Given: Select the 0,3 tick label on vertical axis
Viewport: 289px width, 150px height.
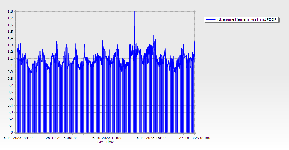Looking at the screenshot, I should coord(10,112).
